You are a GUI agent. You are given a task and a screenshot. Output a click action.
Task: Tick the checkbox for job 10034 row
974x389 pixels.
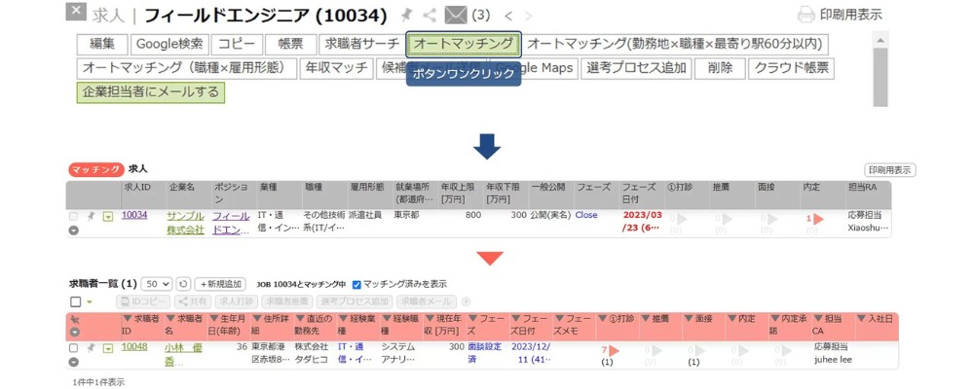pos(74,216)
